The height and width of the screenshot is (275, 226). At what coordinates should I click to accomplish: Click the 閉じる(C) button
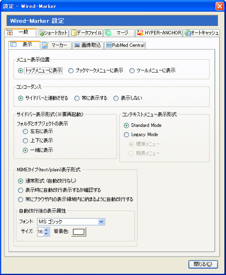pyautogui.click(x=203, y=264)
